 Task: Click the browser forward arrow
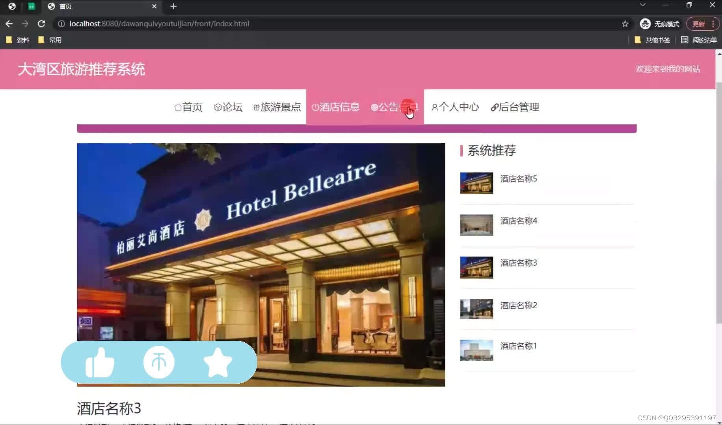(x=25, y=24)
